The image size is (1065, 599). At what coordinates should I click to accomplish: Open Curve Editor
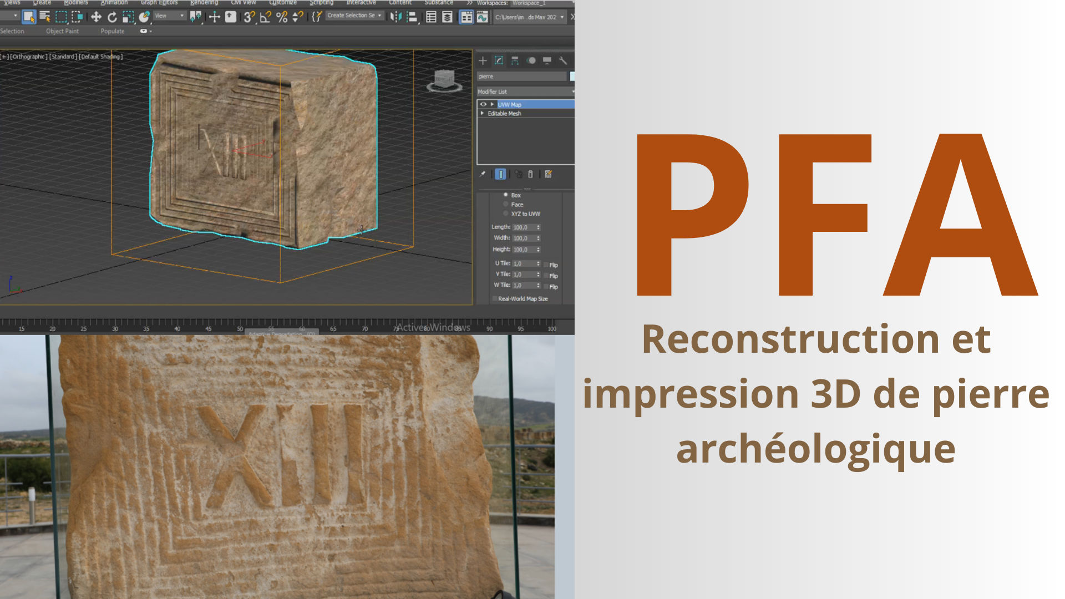pyautogui.click(x=483, y=17)
